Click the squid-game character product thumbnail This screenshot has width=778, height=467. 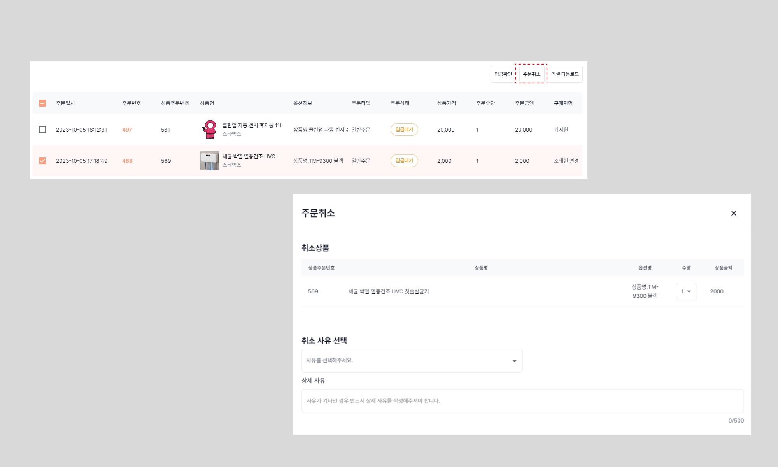point(210,130)
